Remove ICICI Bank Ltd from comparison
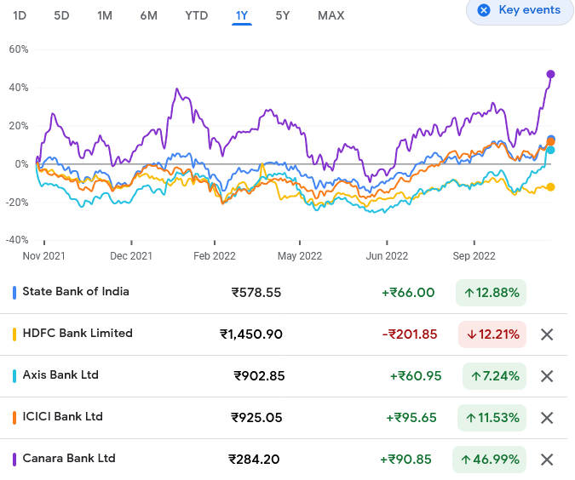Viewport: 575px width, 480px height. click(x=547, y=418)
